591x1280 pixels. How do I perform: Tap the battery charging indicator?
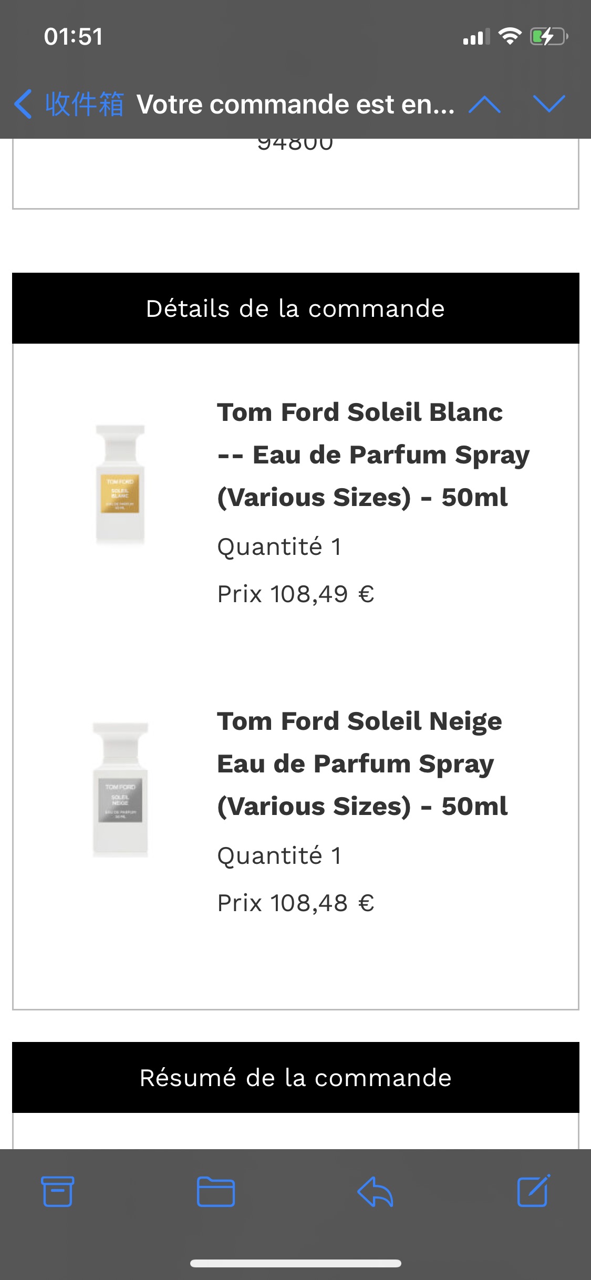click(549, 36)
